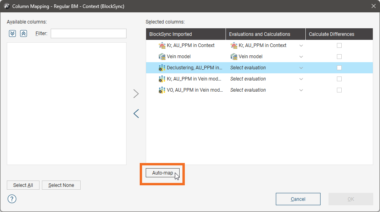Viewport: 380px width, 212px height.
Task: Select the Vein model icon in BlockSync Imported
Action: [162, 57]
